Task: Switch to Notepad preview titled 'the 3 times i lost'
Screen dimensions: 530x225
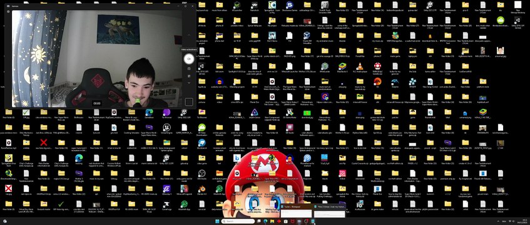Action: point(330,211)
